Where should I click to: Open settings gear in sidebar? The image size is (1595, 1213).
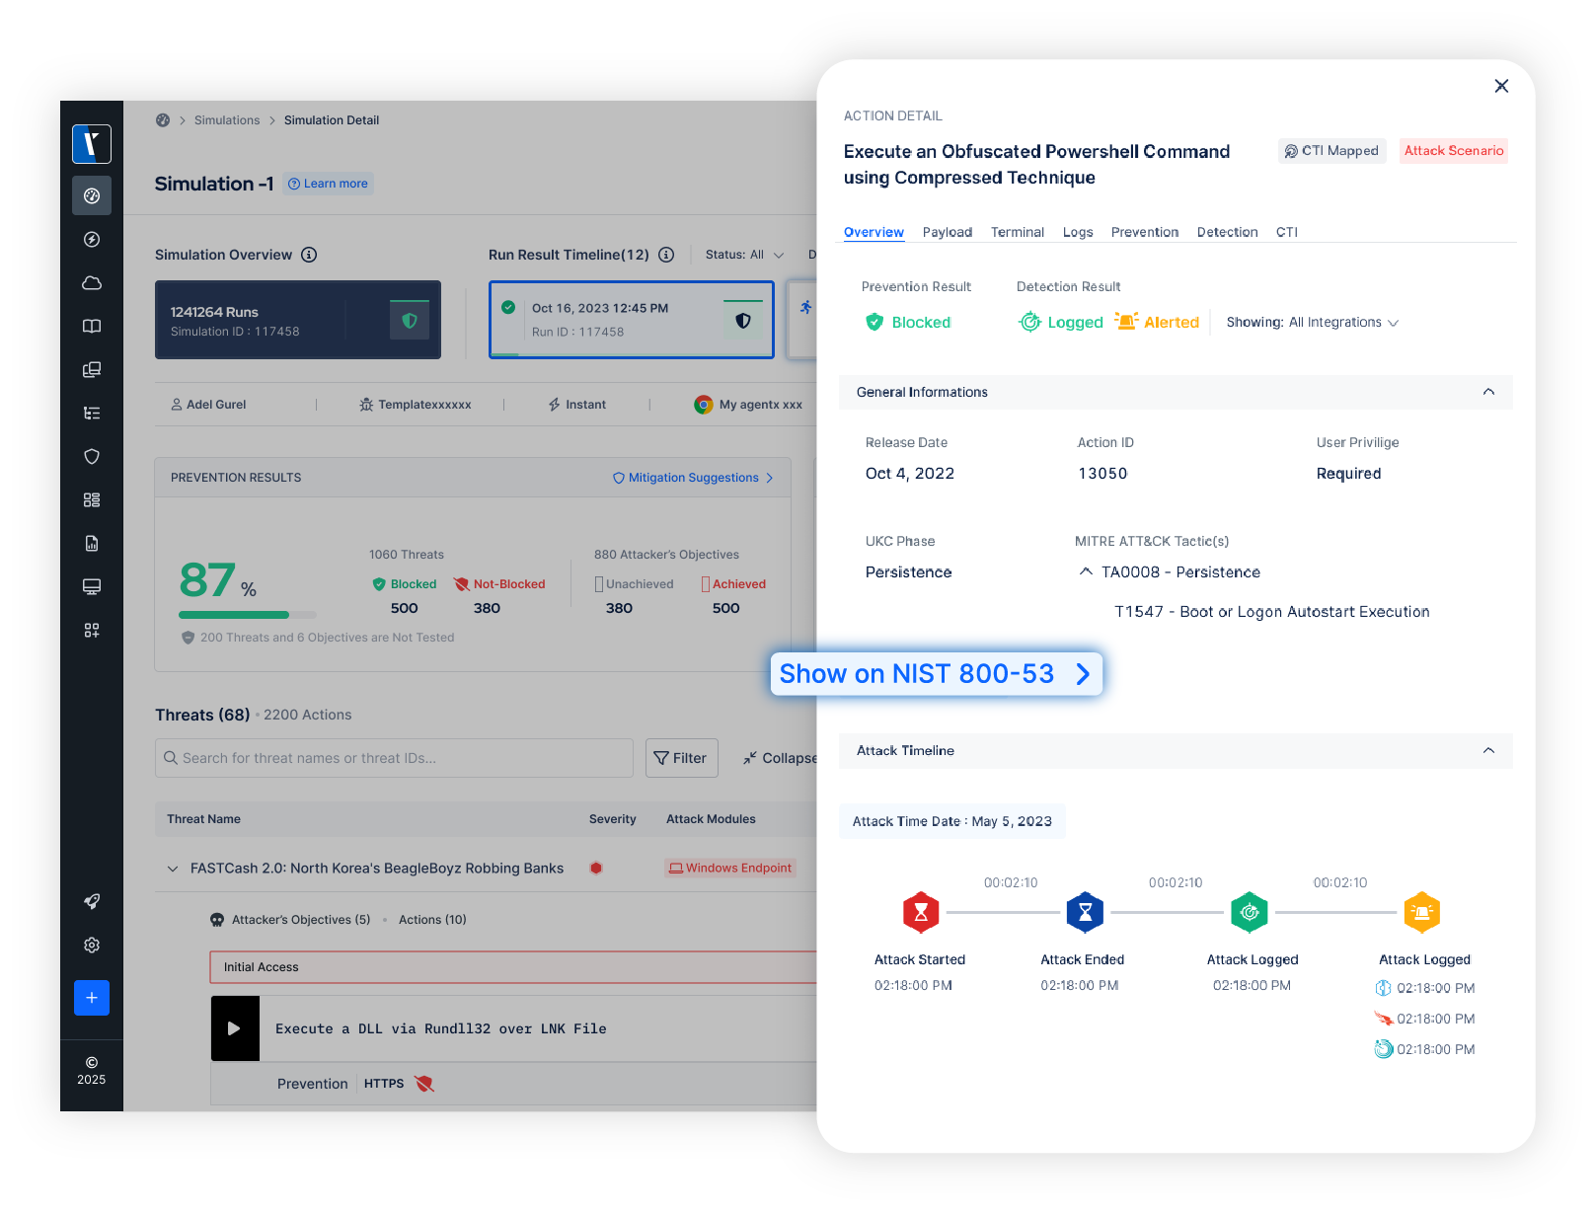click(x=92, y=946)
